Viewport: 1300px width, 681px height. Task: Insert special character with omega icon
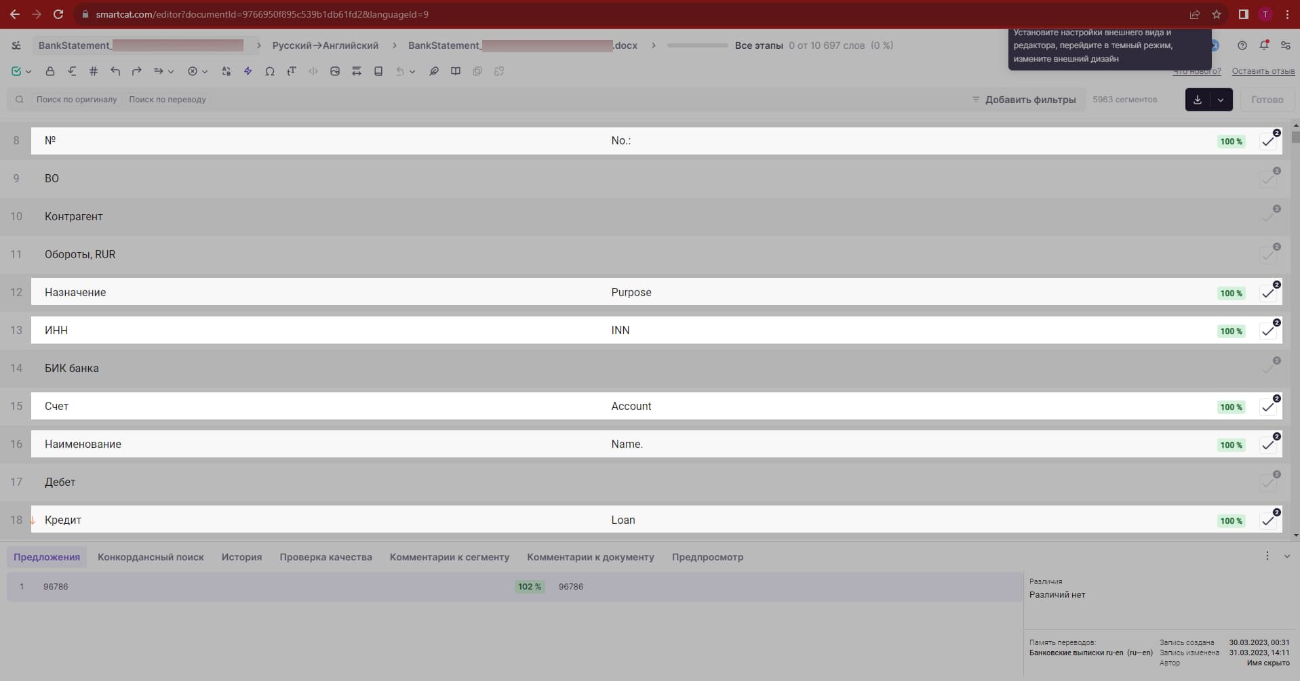[270, 71]
